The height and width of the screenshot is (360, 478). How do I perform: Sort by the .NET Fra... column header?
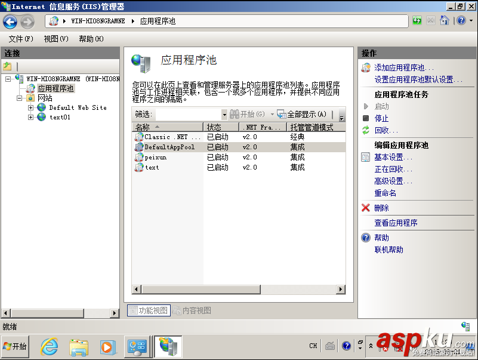(263, 127)
